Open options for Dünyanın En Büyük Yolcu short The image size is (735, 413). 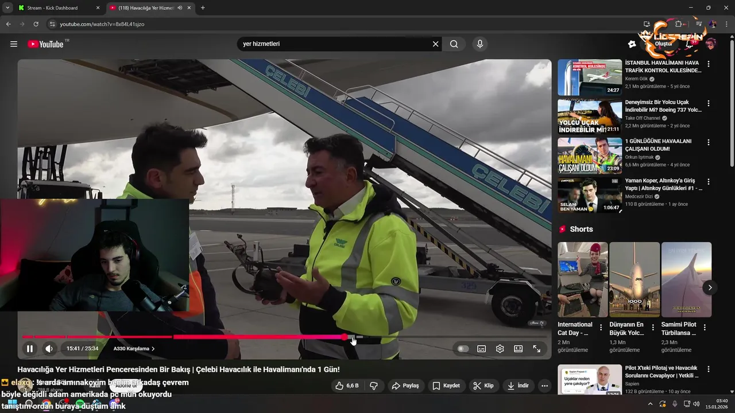pyautogui.click(x=653, y=328)
